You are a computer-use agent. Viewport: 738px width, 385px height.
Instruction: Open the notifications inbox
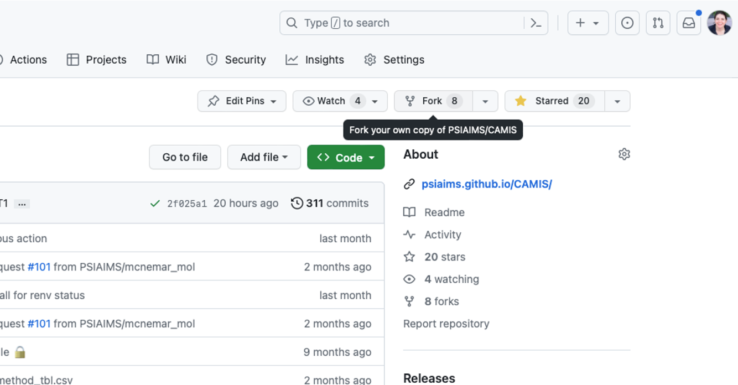[x=689, y=23]
